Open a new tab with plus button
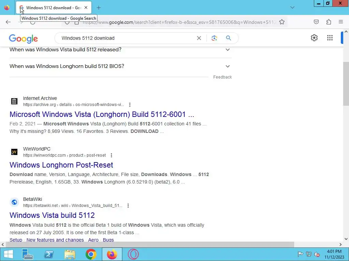Screen dimensions: 349x261 98,8
